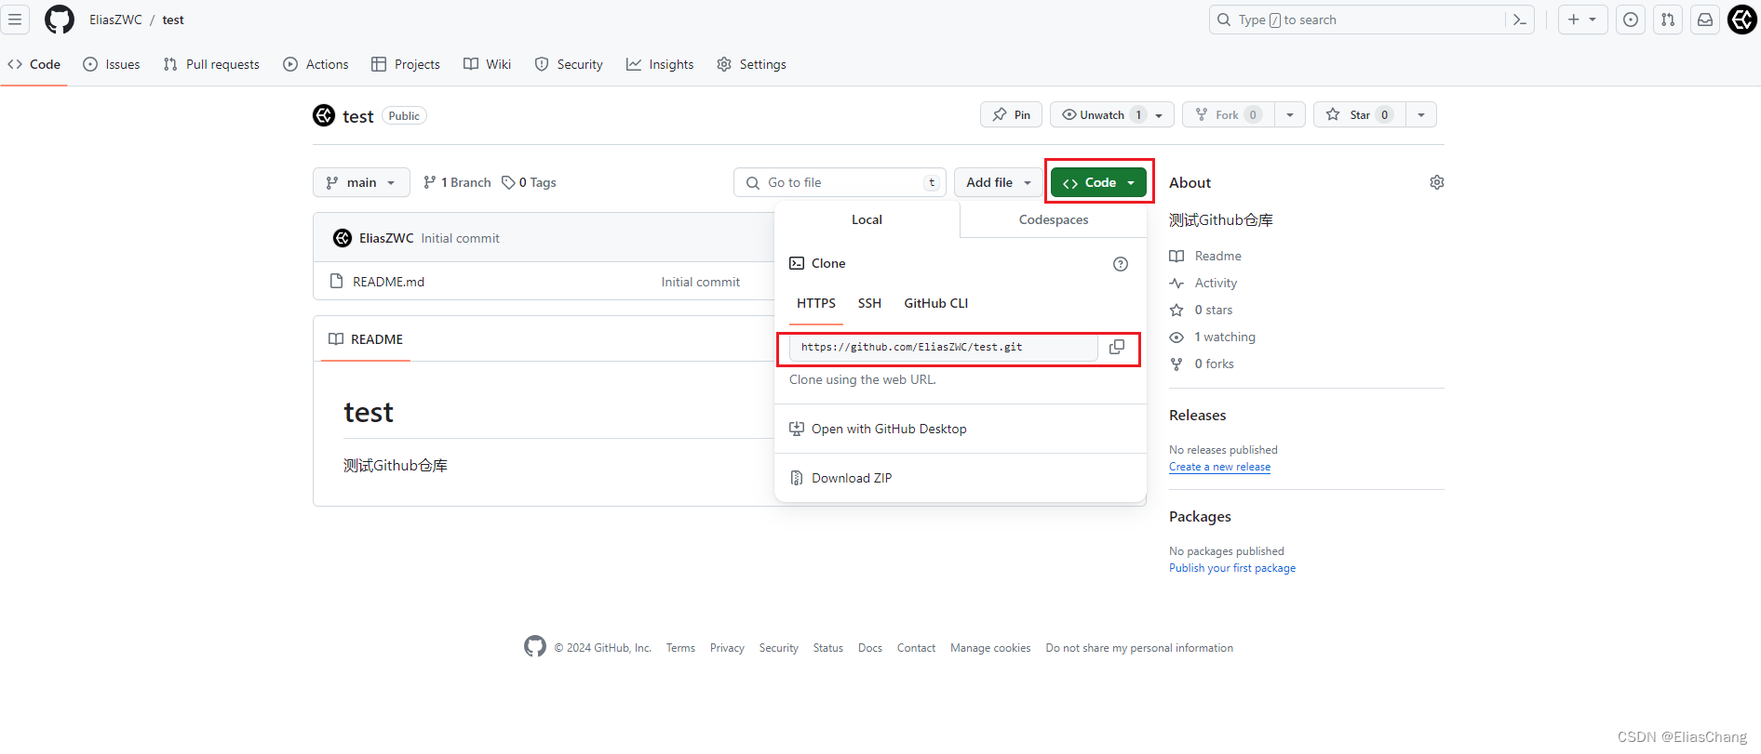Expand the Star lists dropdown arrow
Image resolution: width=1761 pixels, height=754 pixels.
point(1421,114)
